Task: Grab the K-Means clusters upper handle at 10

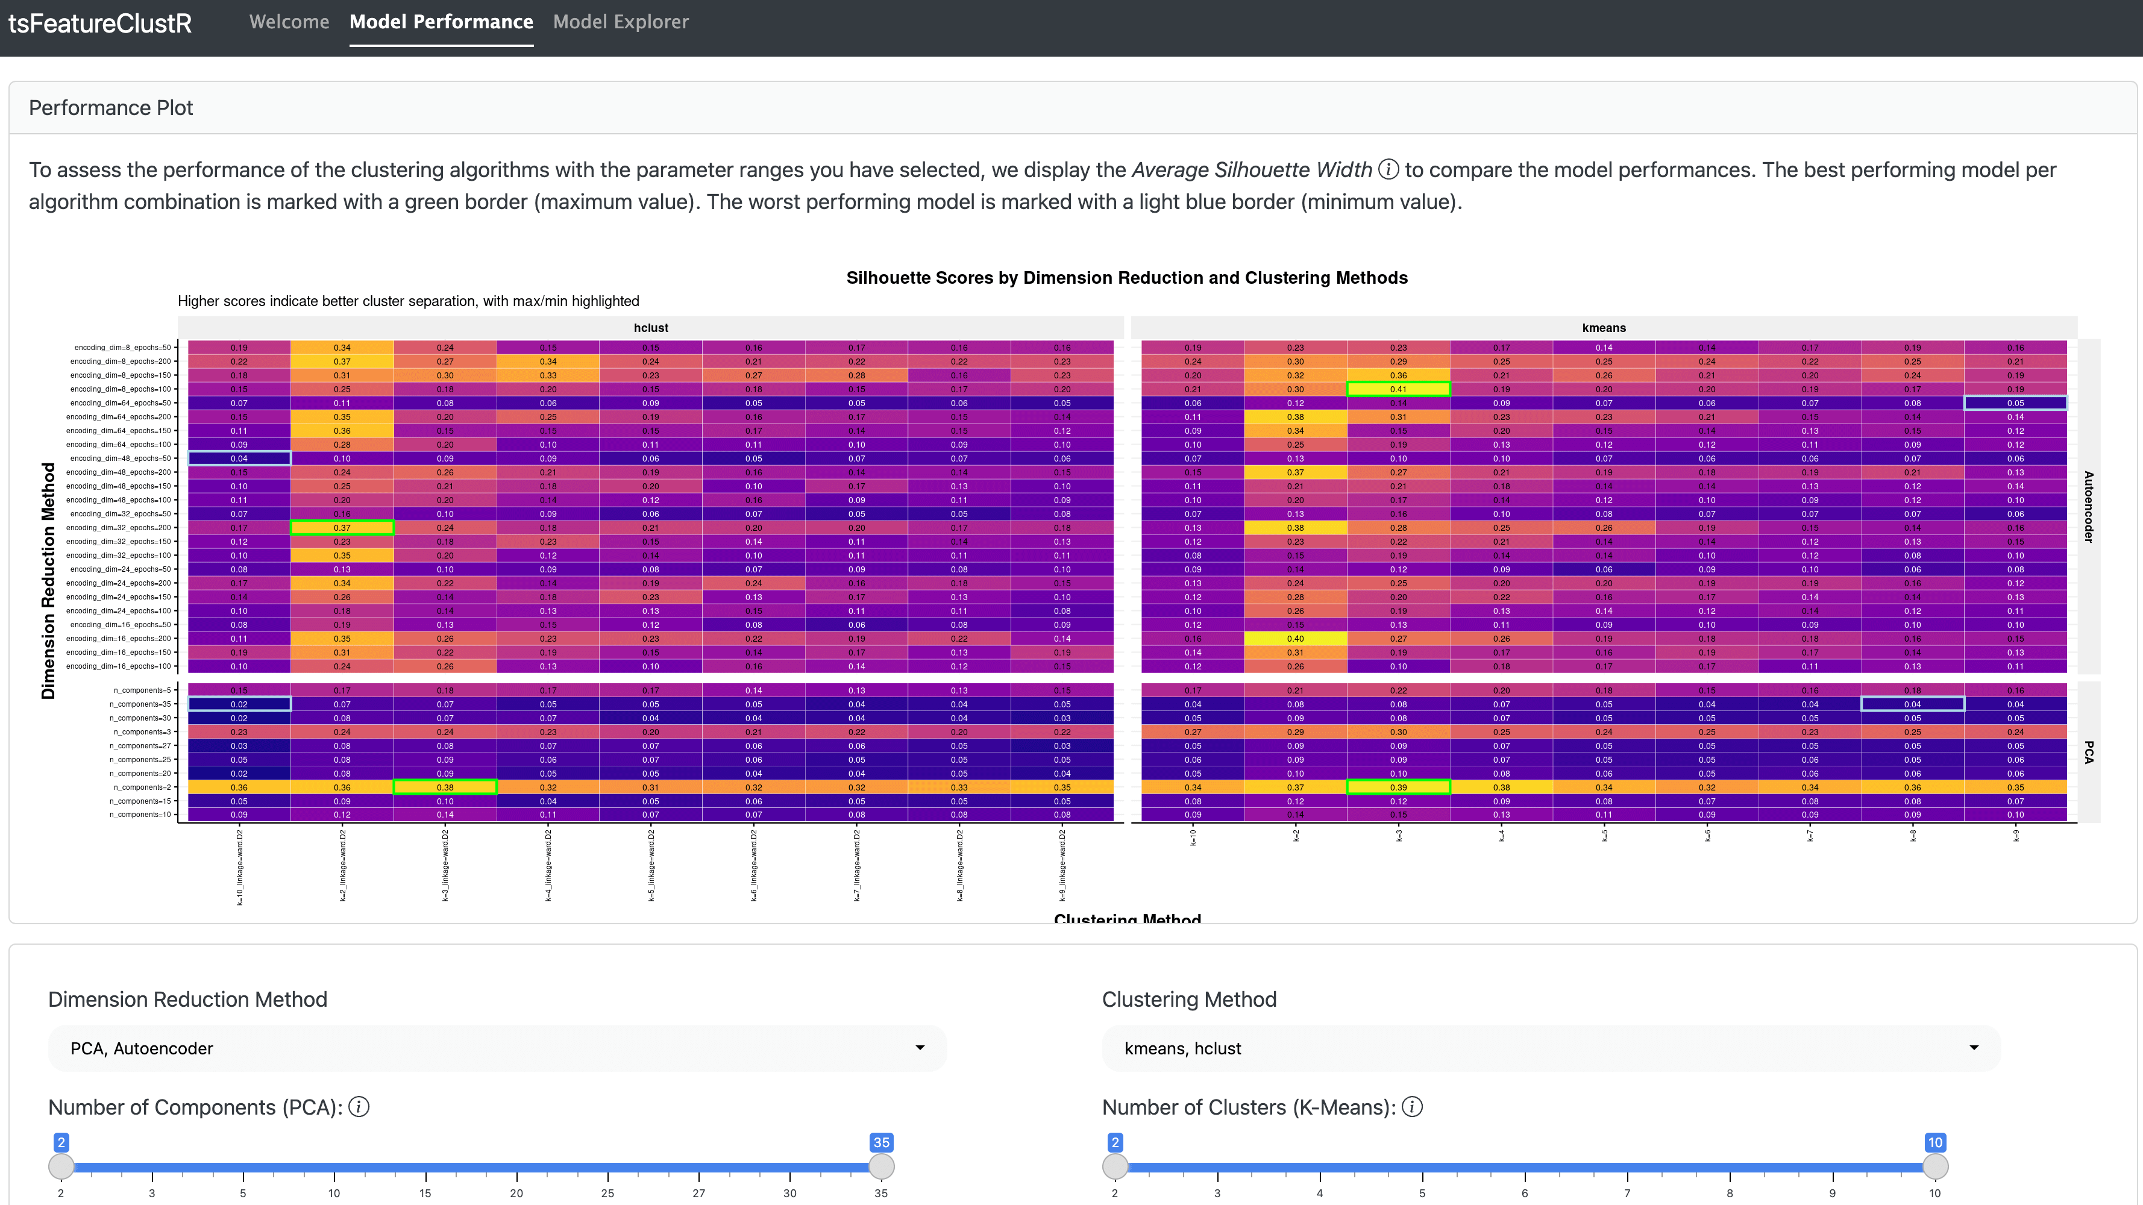Action: (x=1935, y=1167)
